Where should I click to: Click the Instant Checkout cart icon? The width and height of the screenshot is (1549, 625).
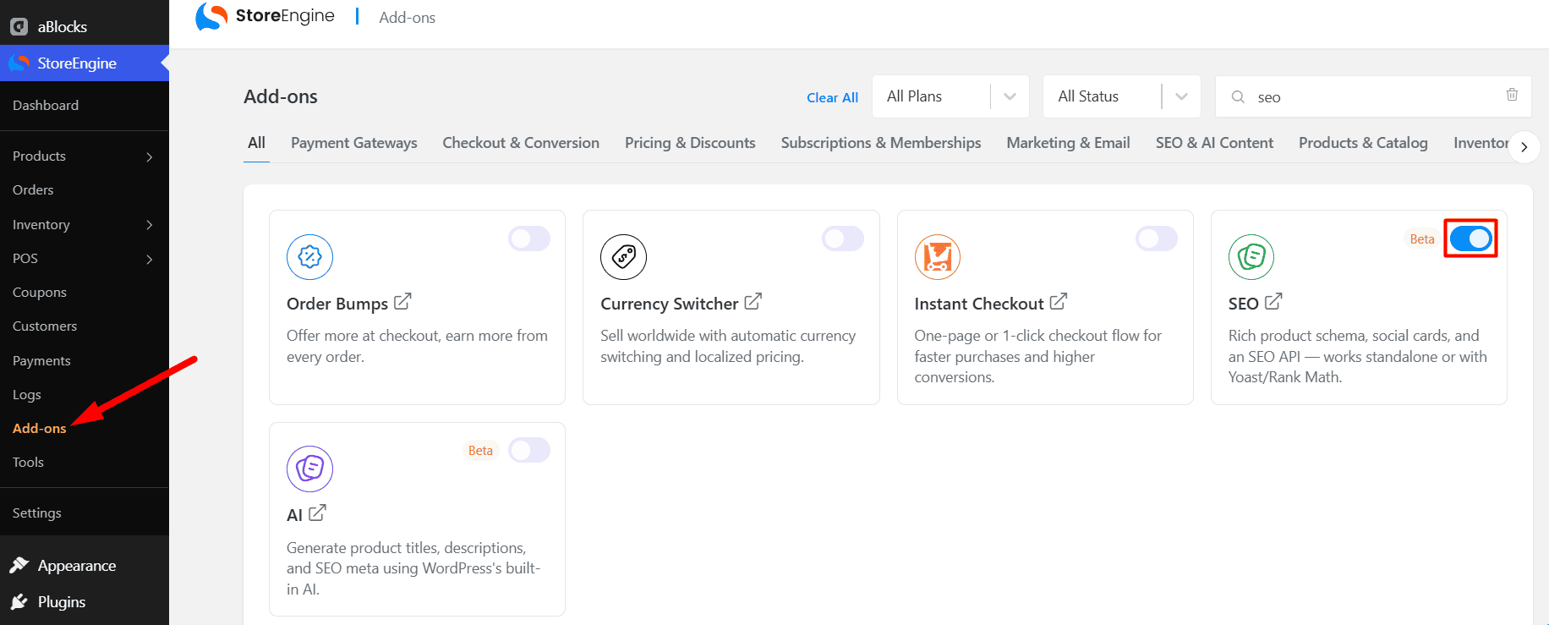(938, 257)
